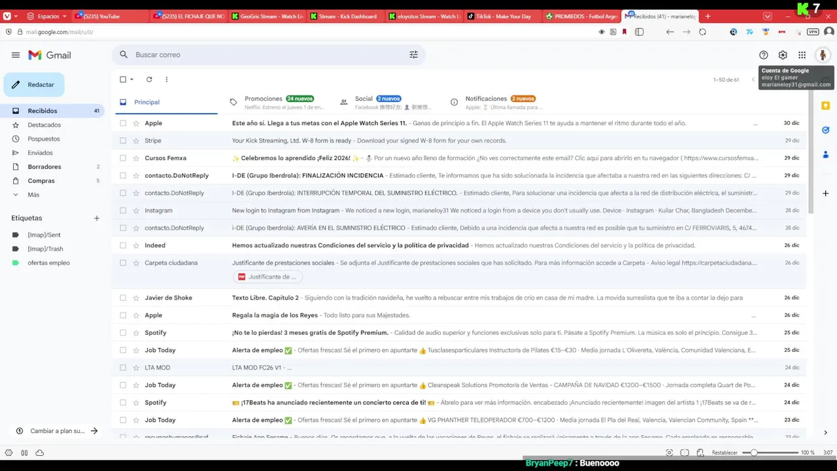Screen dimensions: 837x471
Task: Tick checkbox for Instagram email
Action: pyautogui.click(x=123, y=211)
